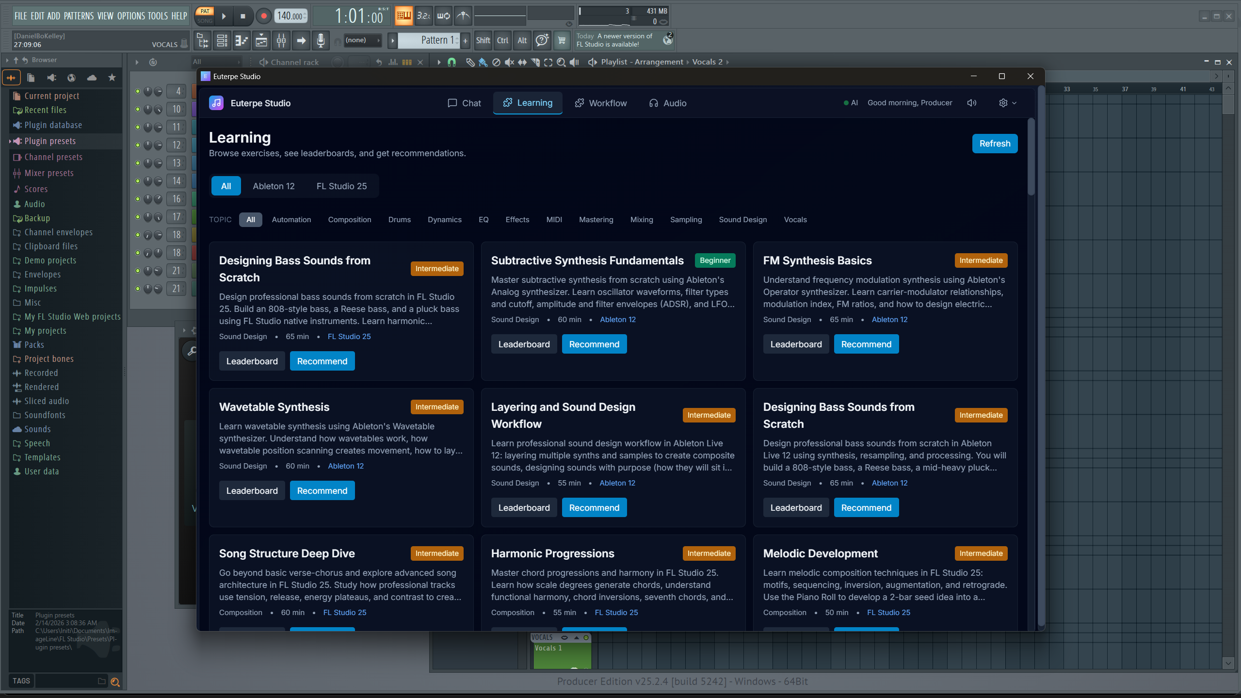Image resolution: width=1241 pixels, height=698 pixels.
Task: Toggle PAT/SONG mode switch
Action: coord(205,16)
